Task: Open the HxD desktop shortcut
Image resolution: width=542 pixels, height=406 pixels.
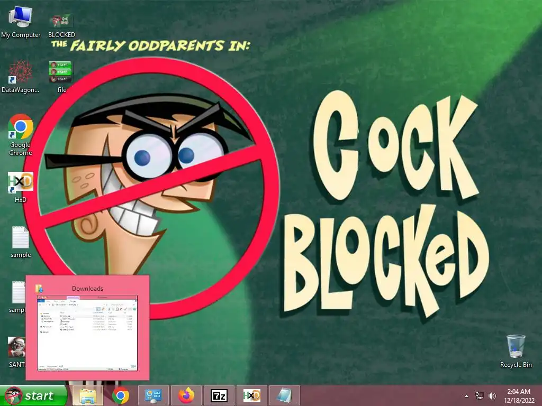Action: click(x=21, y=187)
